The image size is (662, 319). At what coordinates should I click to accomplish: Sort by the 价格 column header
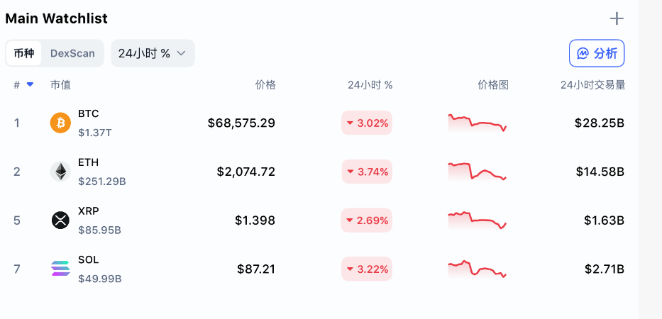[x=265, y=85]
